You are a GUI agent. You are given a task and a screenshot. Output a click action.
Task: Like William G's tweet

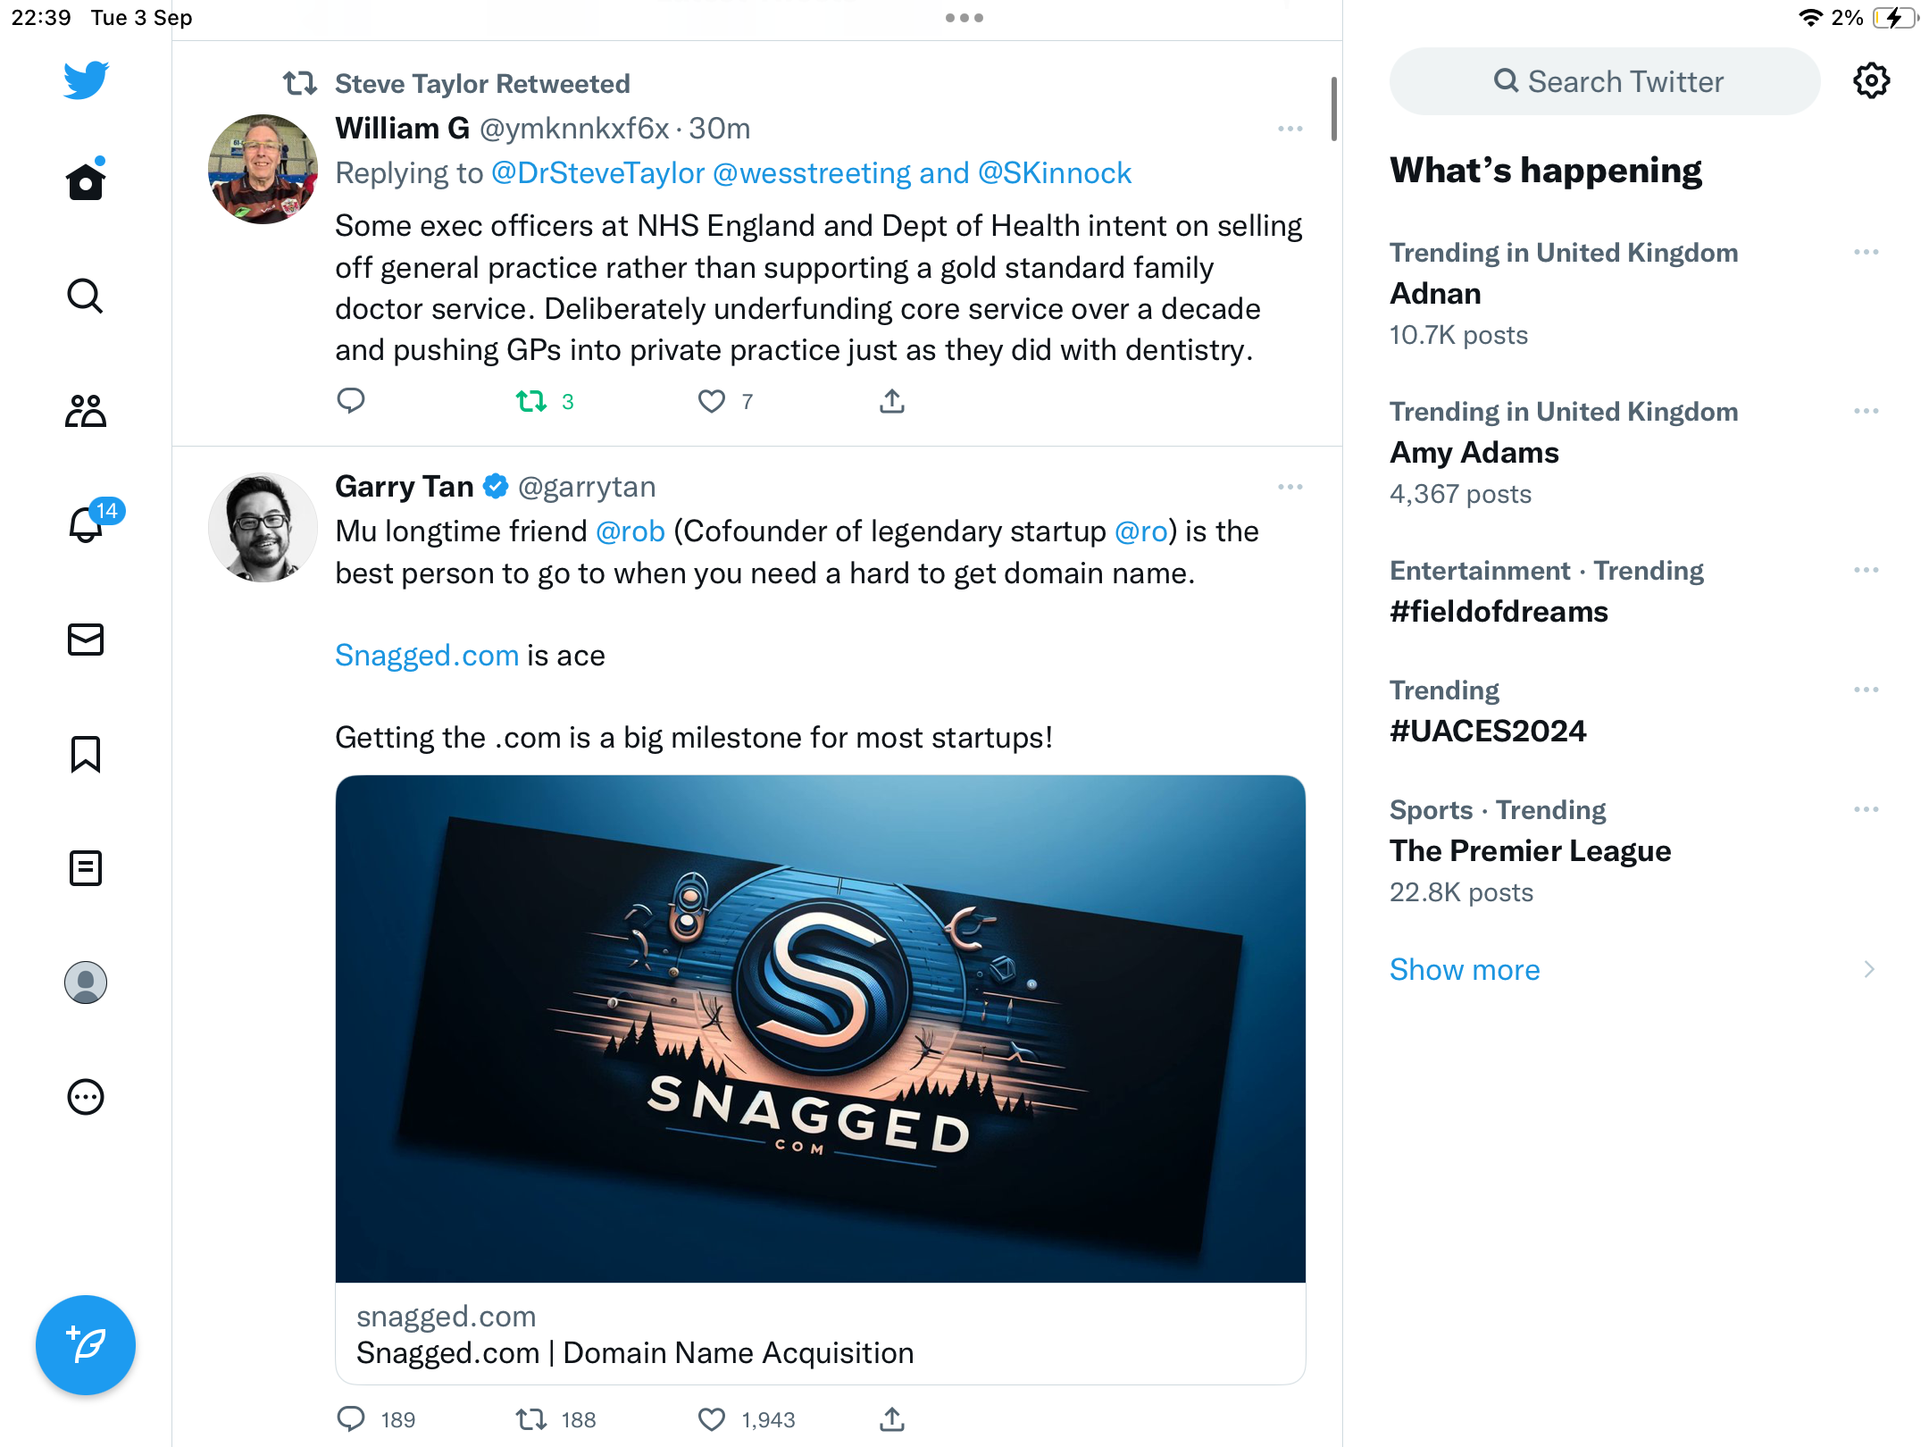click(x=712, y=402)
